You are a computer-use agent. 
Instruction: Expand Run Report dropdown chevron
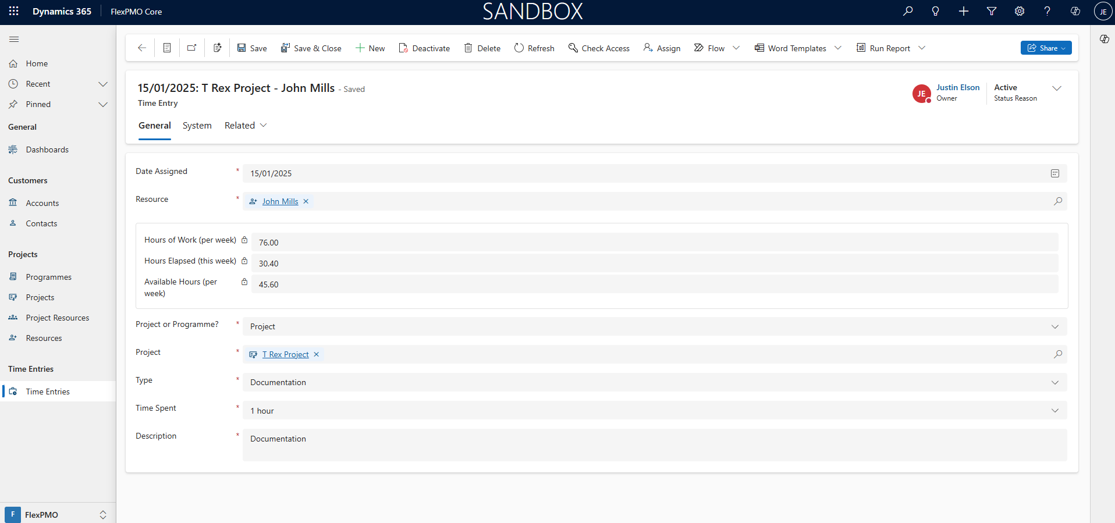pyautogui.click(x=922, y=48)
